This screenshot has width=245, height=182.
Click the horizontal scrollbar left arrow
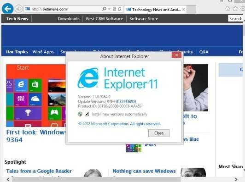pos(8,179)
